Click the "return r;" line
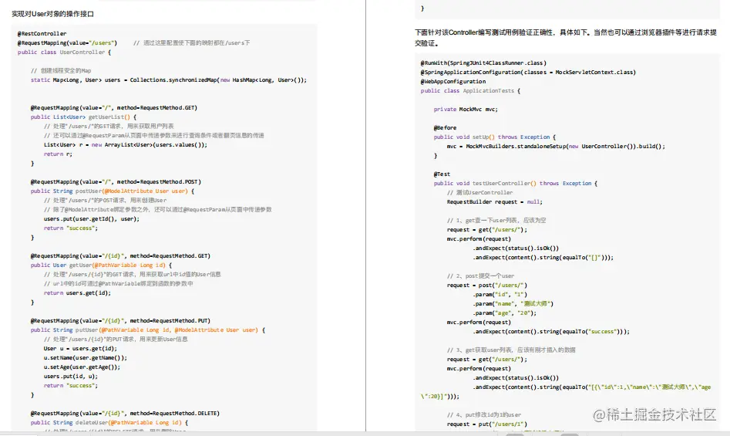This screenshot has height=436, width=730. [x=58, y=154]
